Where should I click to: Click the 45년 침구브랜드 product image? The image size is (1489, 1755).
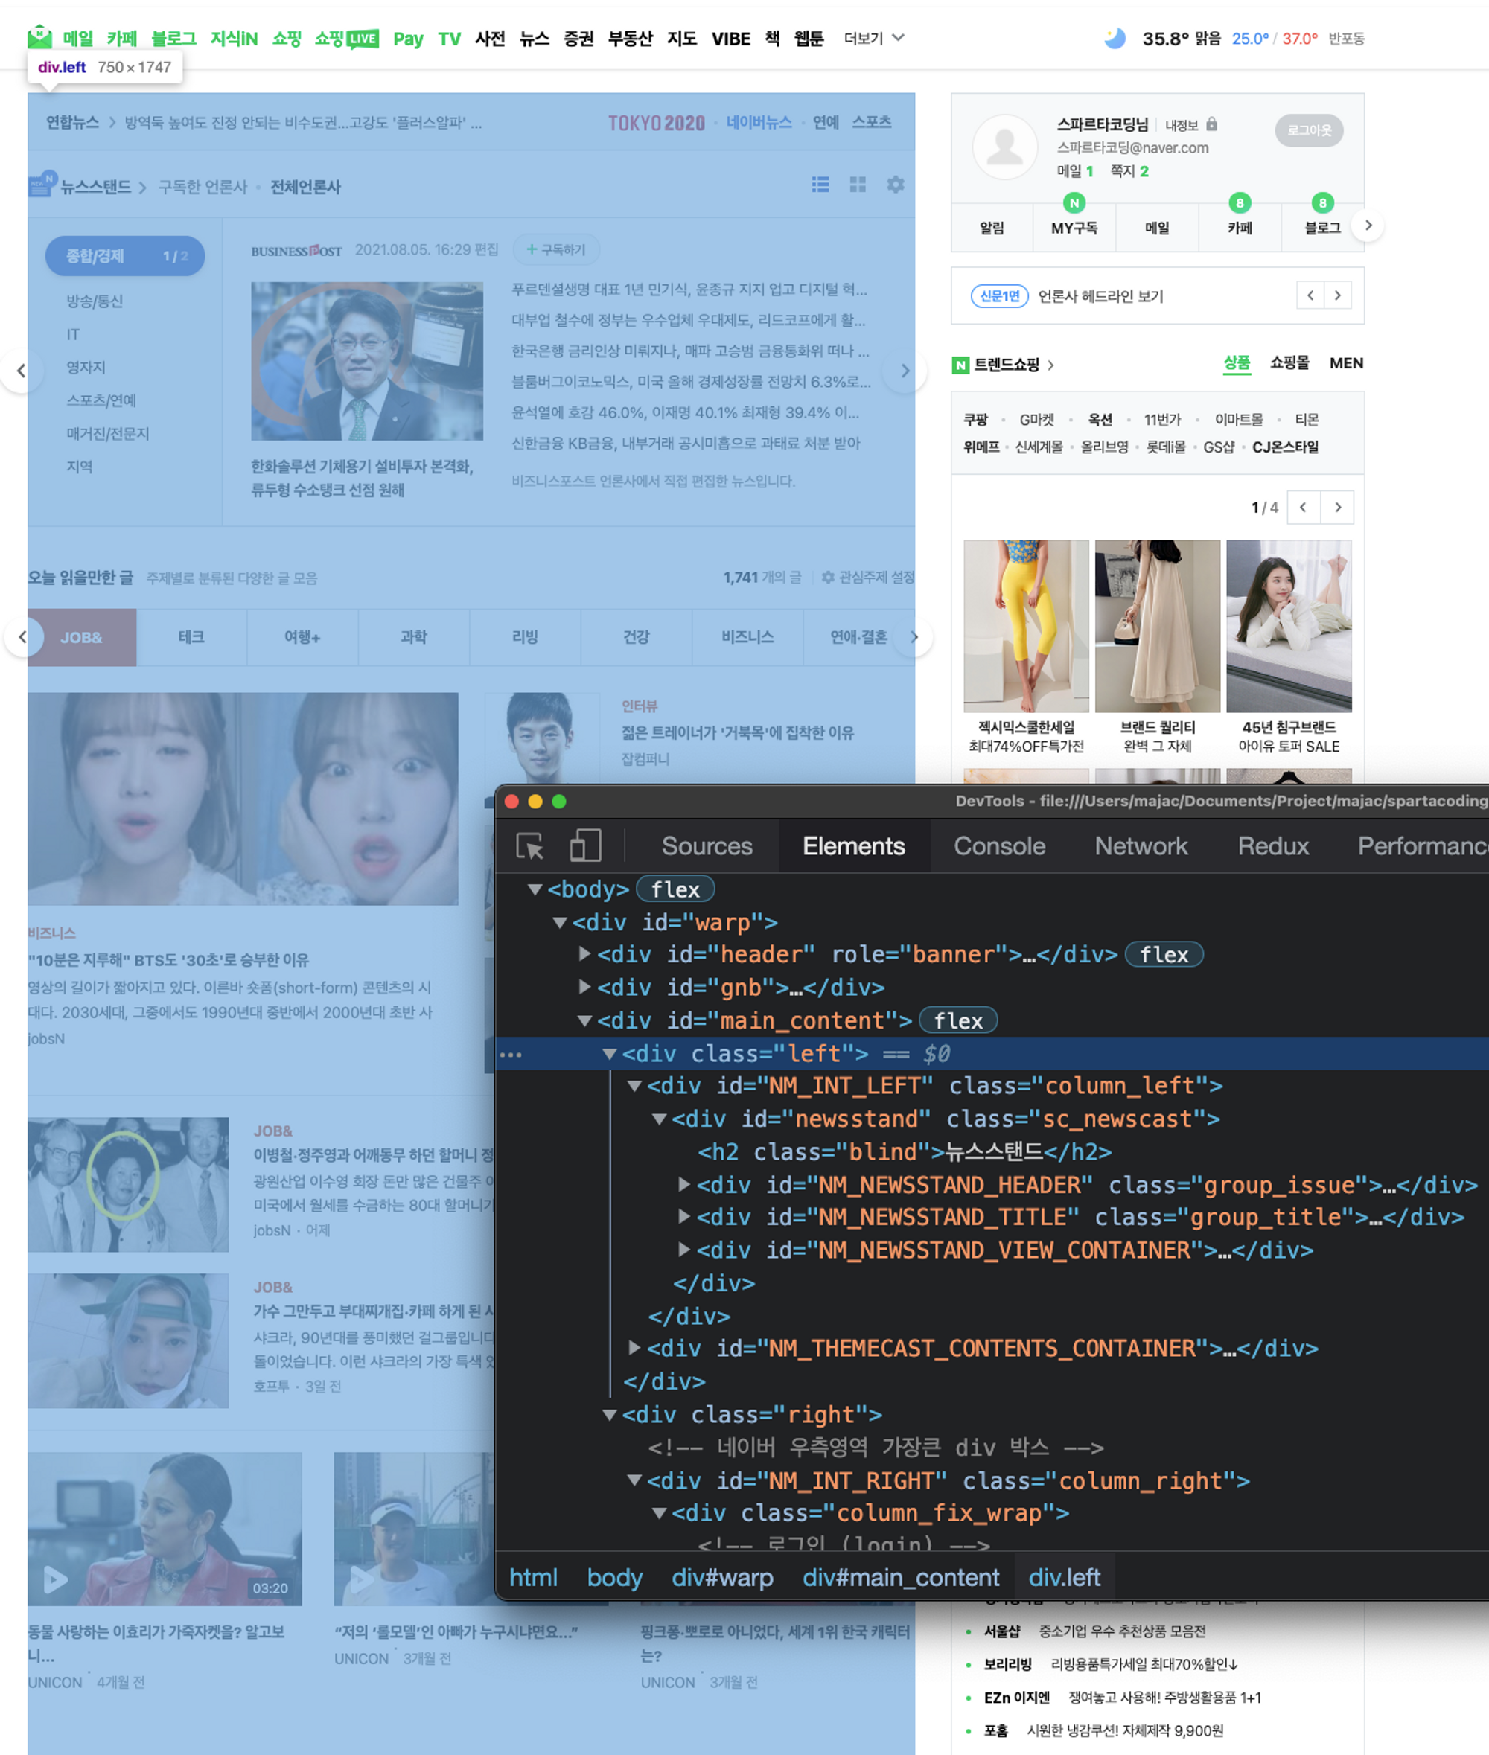(1288, 626)
